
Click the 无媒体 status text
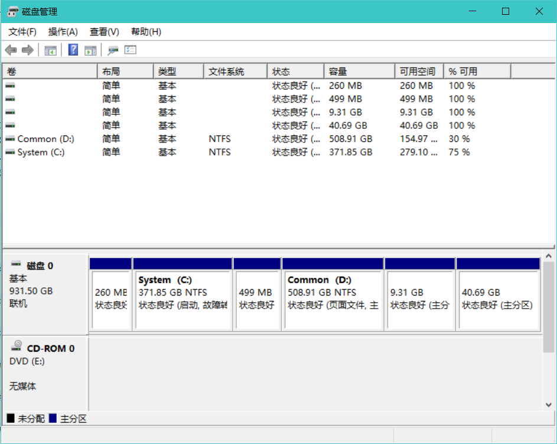pos(22,386)
